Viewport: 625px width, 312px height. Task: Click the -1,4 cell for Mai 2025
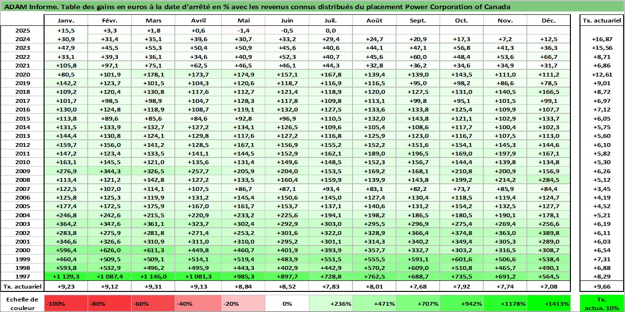pos(243,30)
